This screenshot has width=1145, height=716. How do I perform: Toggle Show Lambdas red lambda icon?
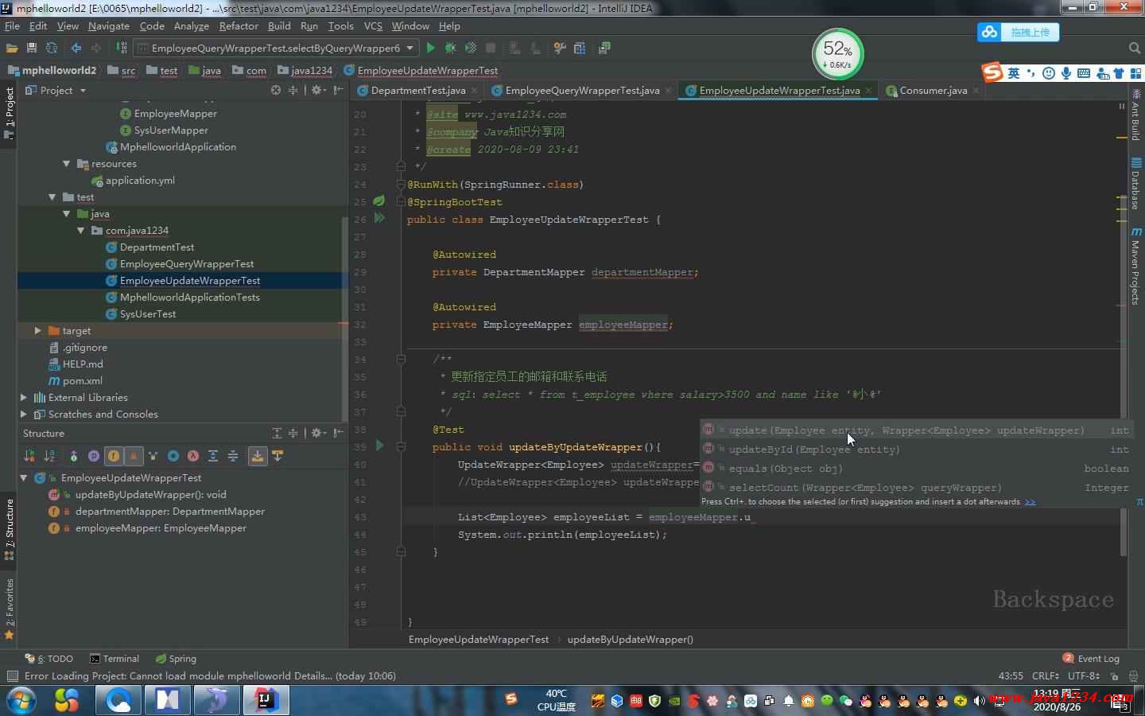tap(193, 456)
